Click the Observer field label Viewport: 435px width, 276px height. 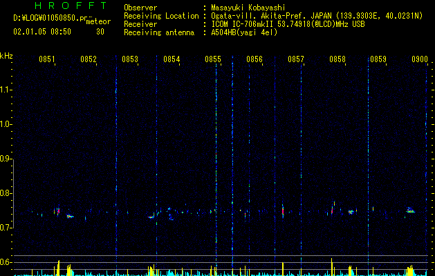(140, 8)
